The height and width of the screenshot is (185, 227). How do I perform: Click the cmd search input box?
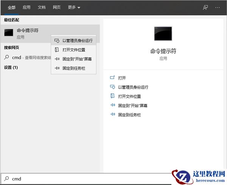[86, 179]
